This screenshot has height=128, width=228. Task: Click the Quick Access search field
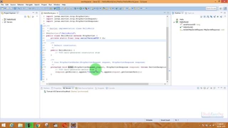(x=211, y=9)
